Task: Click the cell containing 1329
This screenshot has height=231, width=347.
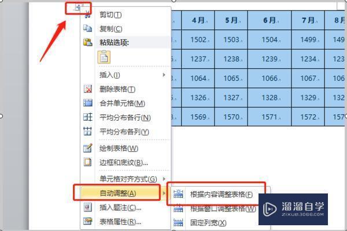Action: (308, 98)
